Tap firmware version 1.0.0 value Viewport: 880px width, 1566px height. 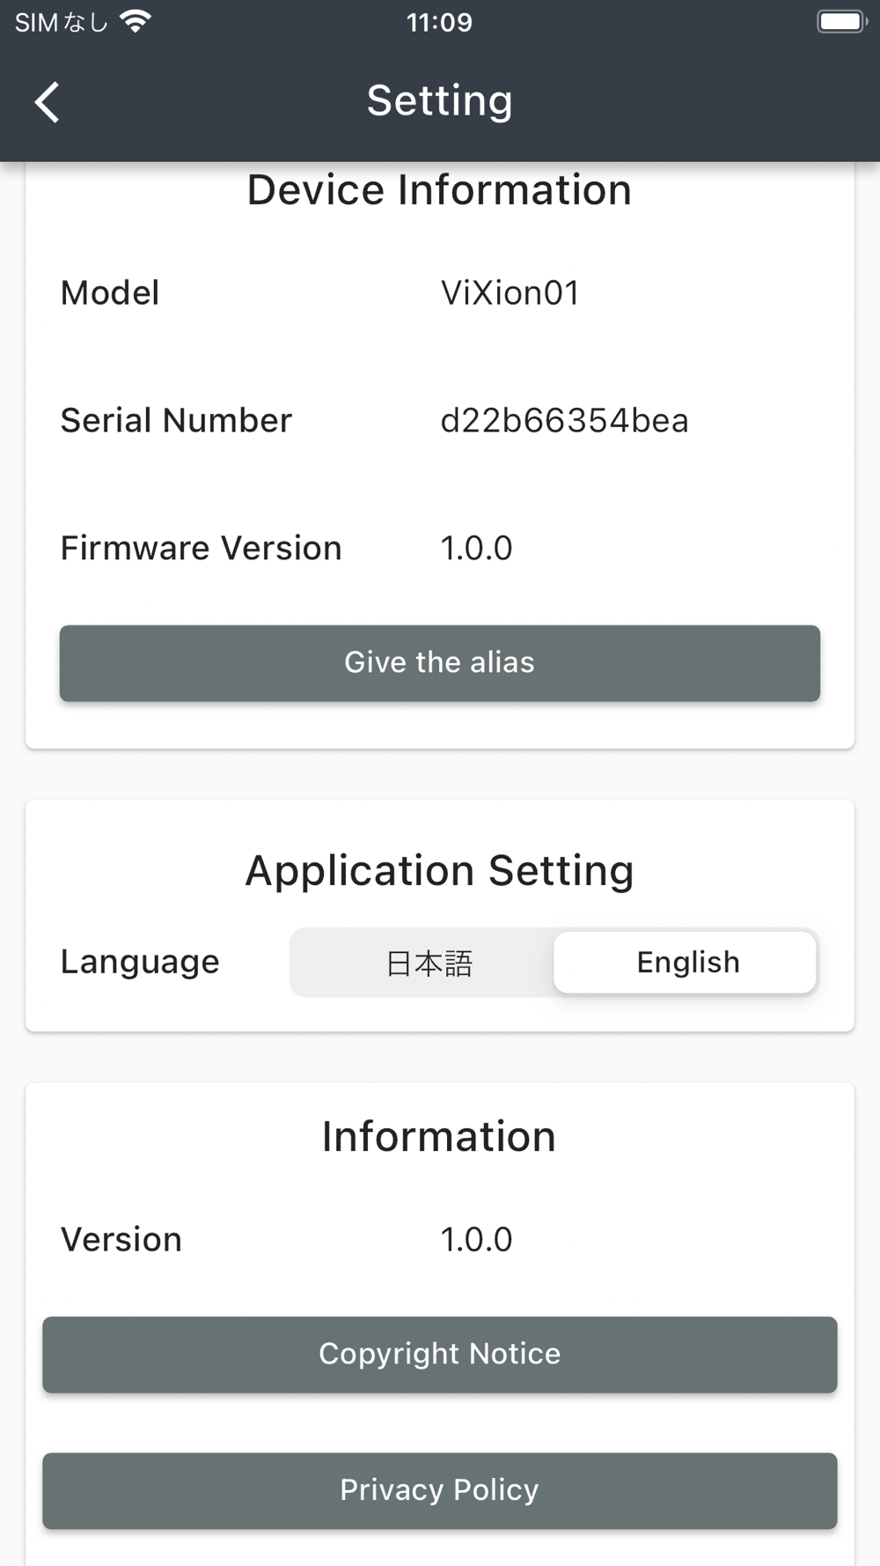476,548
